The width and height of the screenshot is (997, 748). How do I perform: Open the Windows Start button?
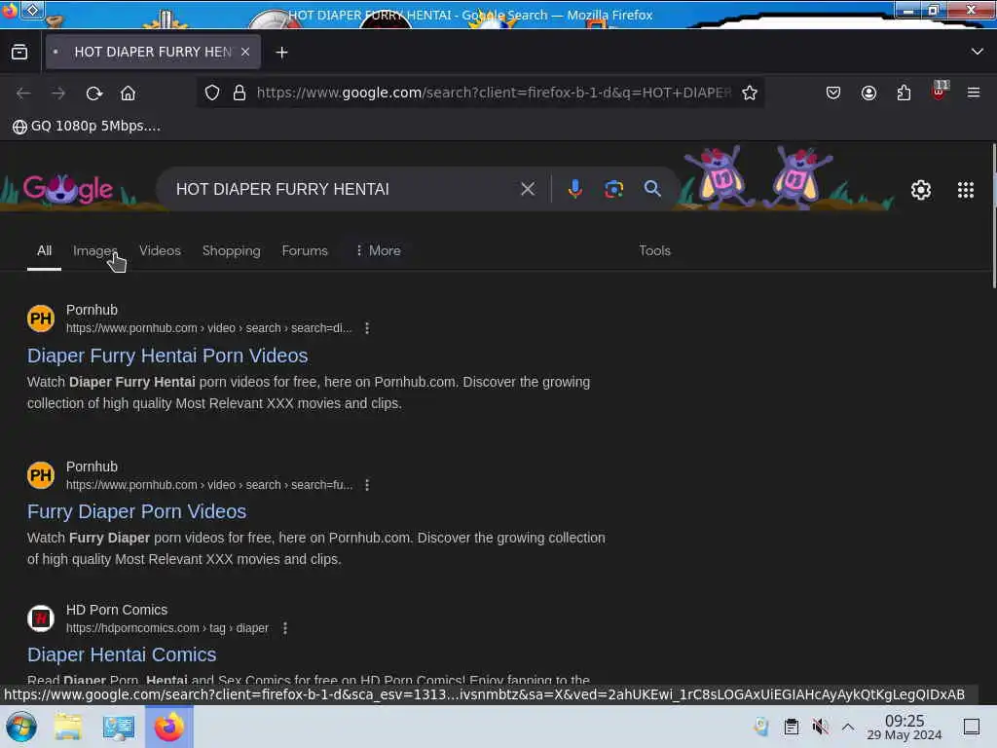(x=21, y=727)
